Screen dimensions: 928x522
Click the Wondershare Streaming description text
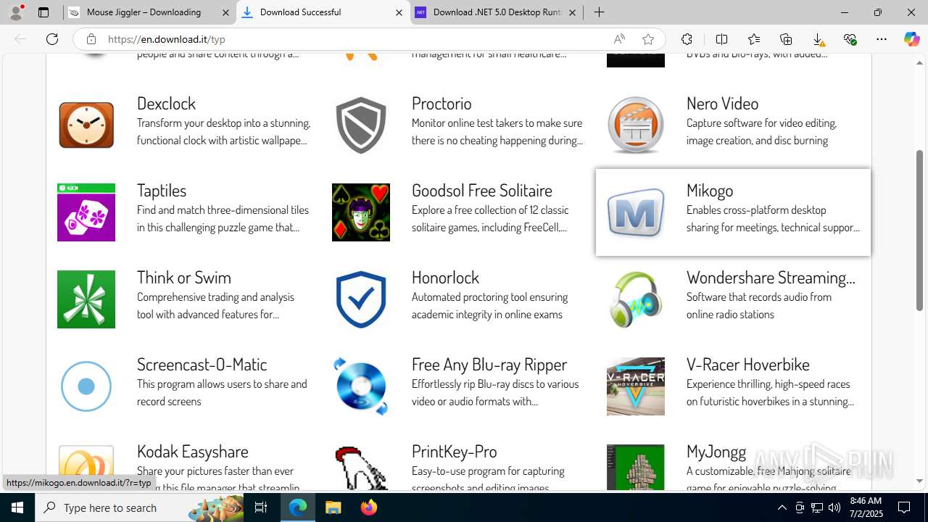tap(759, 305)
